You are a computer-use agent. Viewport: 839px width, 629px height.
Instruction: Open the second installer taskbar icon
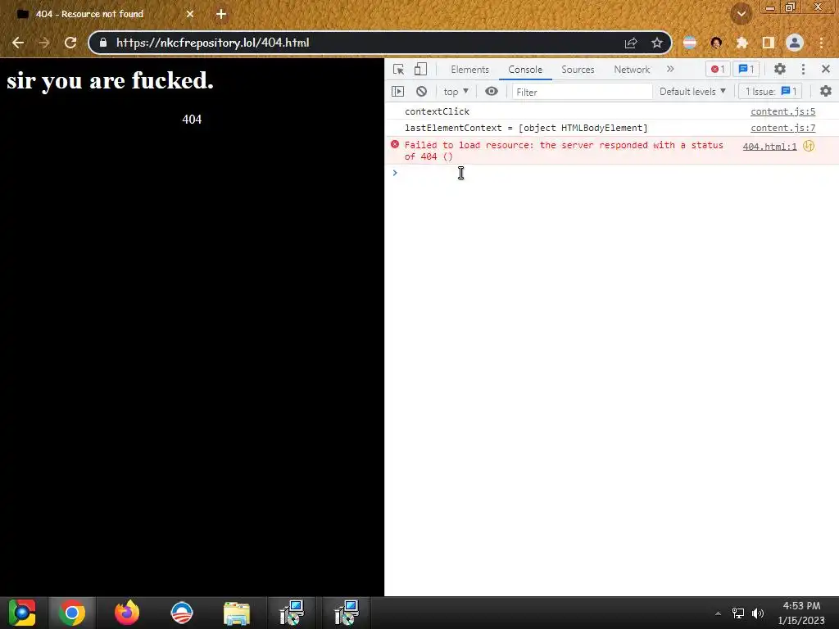(347, 613)
